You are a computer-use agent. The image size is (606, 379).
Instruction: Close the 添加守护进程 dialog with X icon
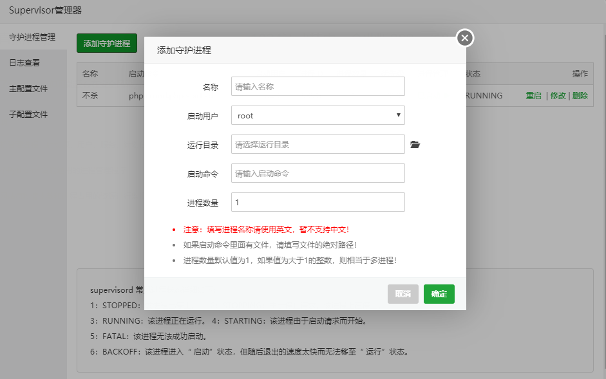pyautogui.click(x=465, y=38)
